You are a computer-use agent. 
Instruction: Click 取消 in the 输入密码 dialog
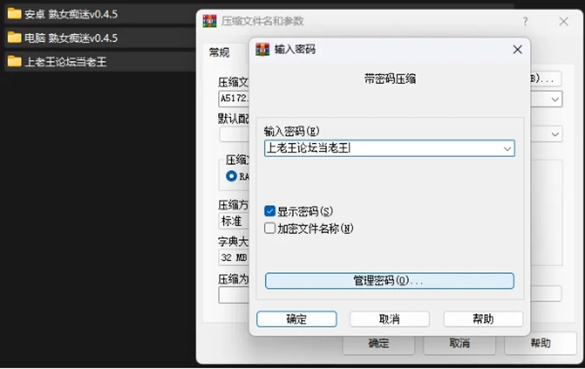pyautogui.click(x=389, y=319)
